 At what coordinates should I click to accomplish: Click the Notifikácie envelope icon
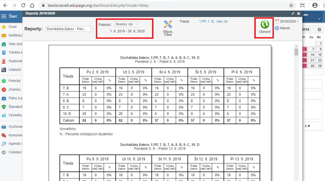[x=4, y=35]
